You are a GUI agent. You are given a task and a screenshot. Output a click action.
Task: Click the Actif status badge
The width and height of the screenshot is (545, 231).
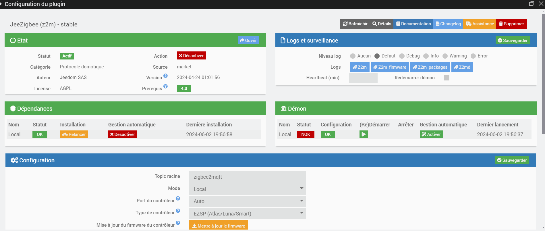pyautogui.click(x=67, y=56)
